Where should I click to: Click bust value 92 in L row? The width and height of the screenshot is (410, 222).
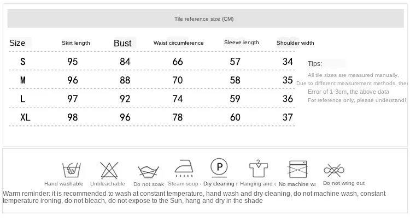tap(125, 99)
